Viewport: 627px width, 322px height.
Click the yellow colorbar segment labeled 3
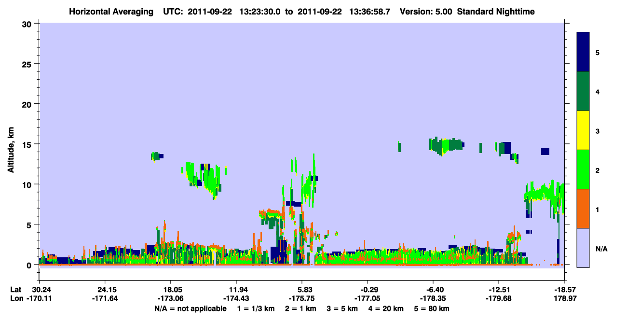tap(583, 130)
